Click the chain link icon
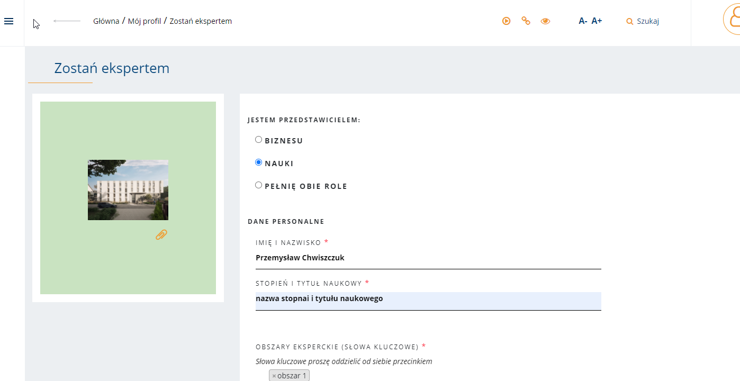The image size is (740, 381). pyautogui.click(x=526, y=21)
